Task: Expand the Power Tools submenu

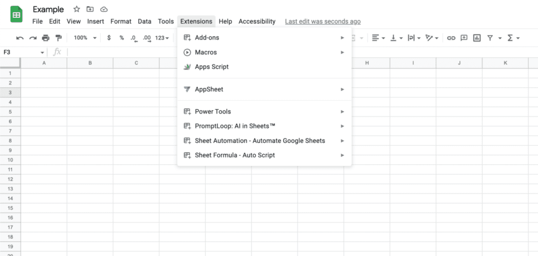Action: click(264, 112)
